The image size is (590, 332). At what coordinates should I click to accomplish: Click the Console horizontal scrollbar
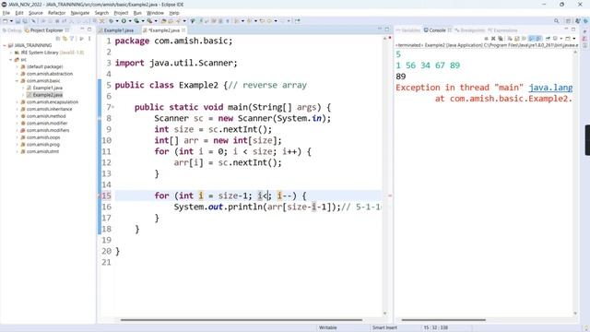click(x=443, y=320)
